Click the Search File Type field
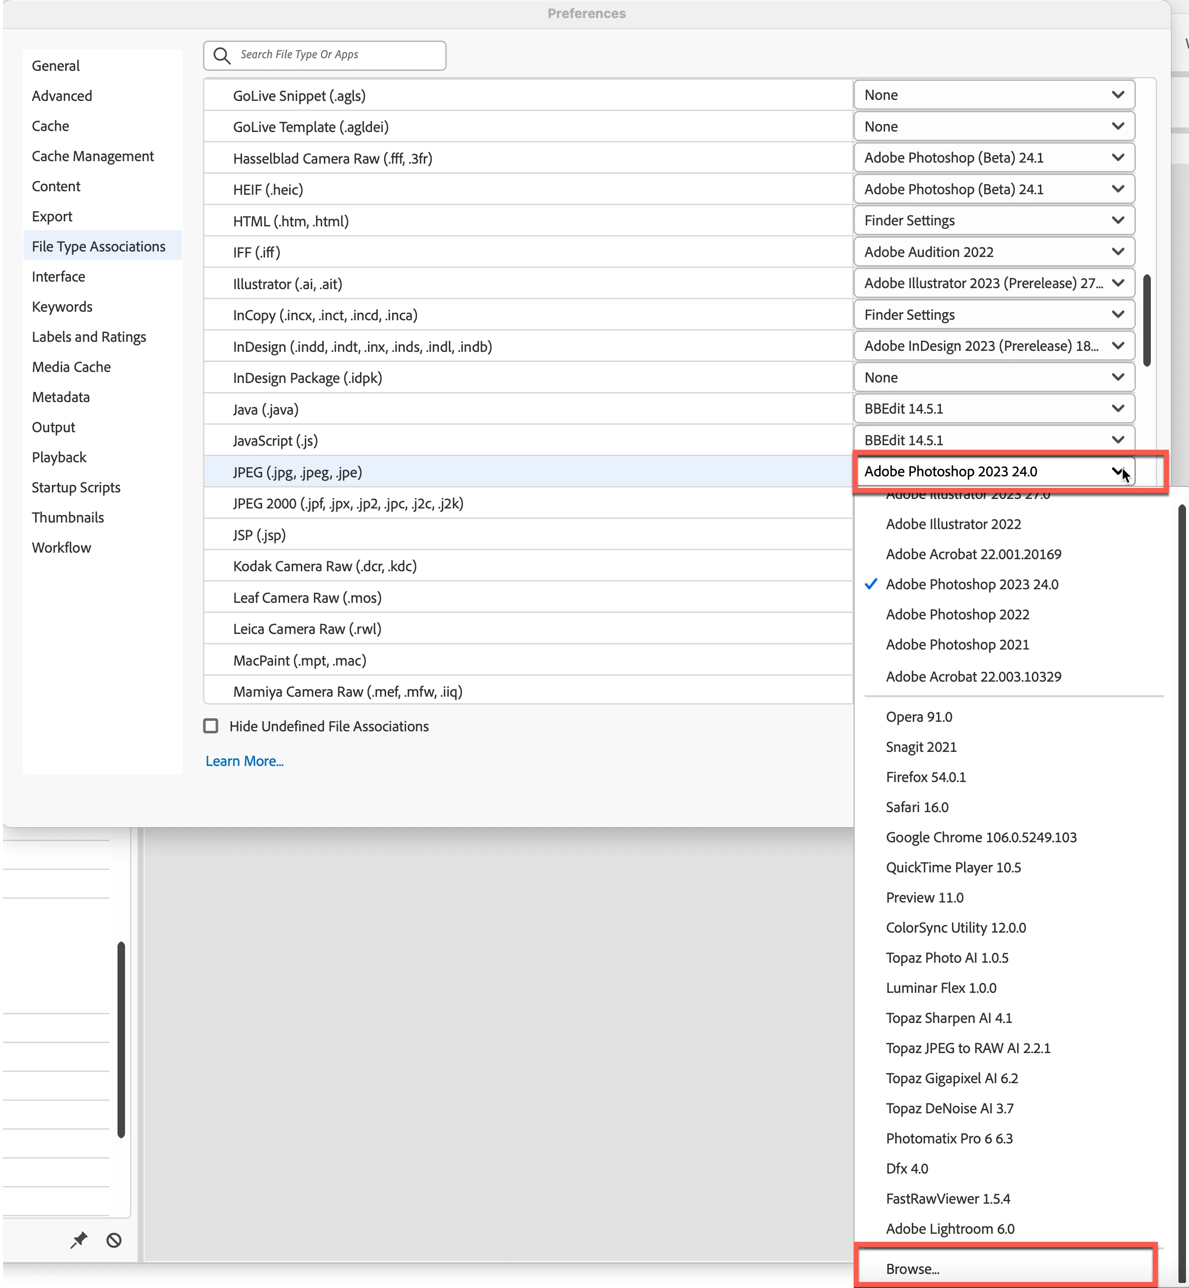The image size is (1189, 1288). (x=334, y=55)
